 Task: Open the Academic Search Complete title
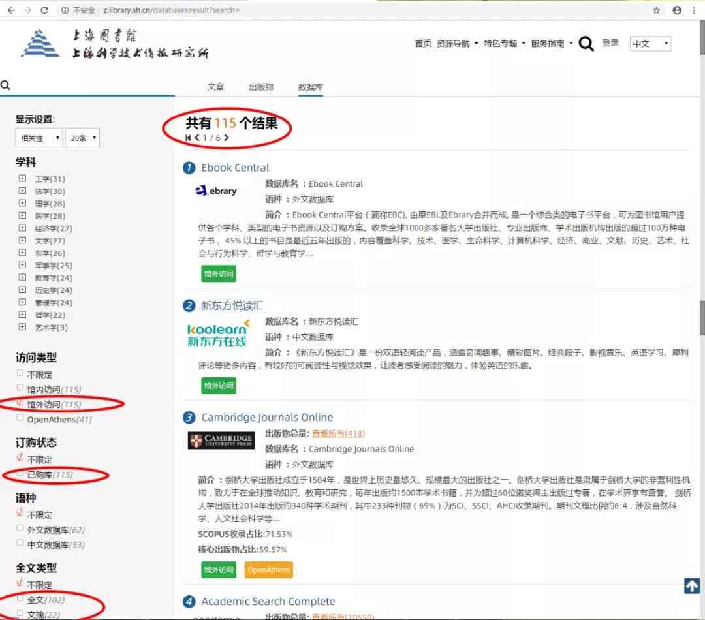click(x=268, y=601)
